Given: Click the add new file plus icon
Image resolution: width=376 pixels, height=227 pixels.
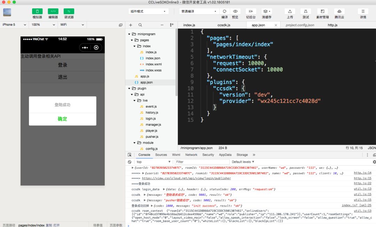Looking at the screenshot, I should [131, 25].
